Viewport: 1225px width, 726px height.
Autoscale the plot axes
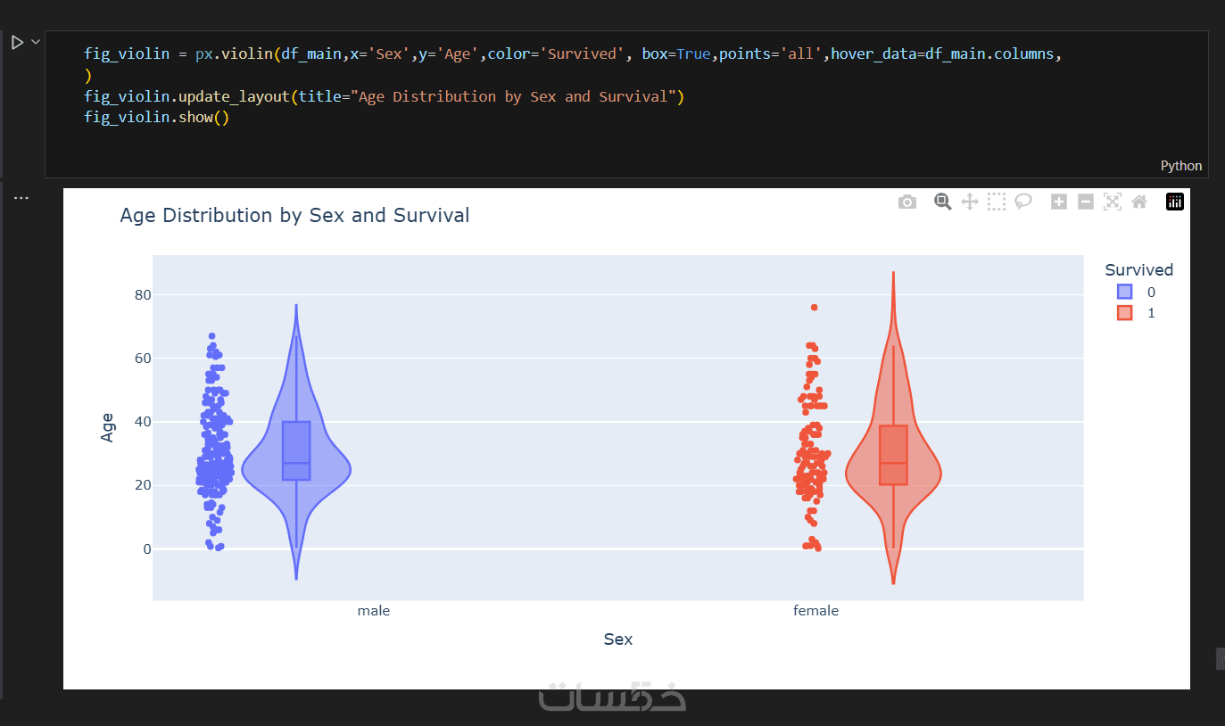[x=1113, y=202]
